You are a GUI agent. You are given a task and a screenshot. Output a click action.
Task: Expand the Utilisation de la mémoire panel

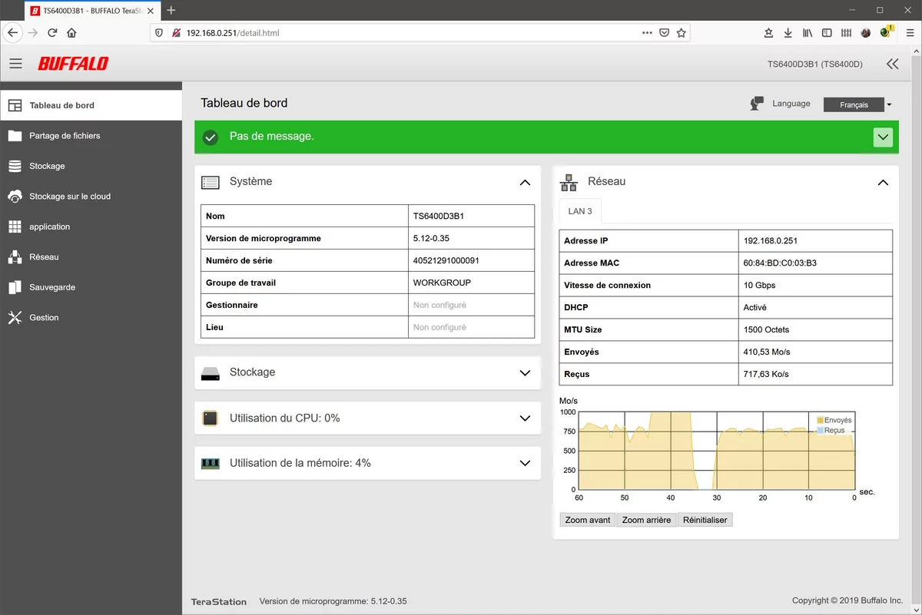point(525,464)
